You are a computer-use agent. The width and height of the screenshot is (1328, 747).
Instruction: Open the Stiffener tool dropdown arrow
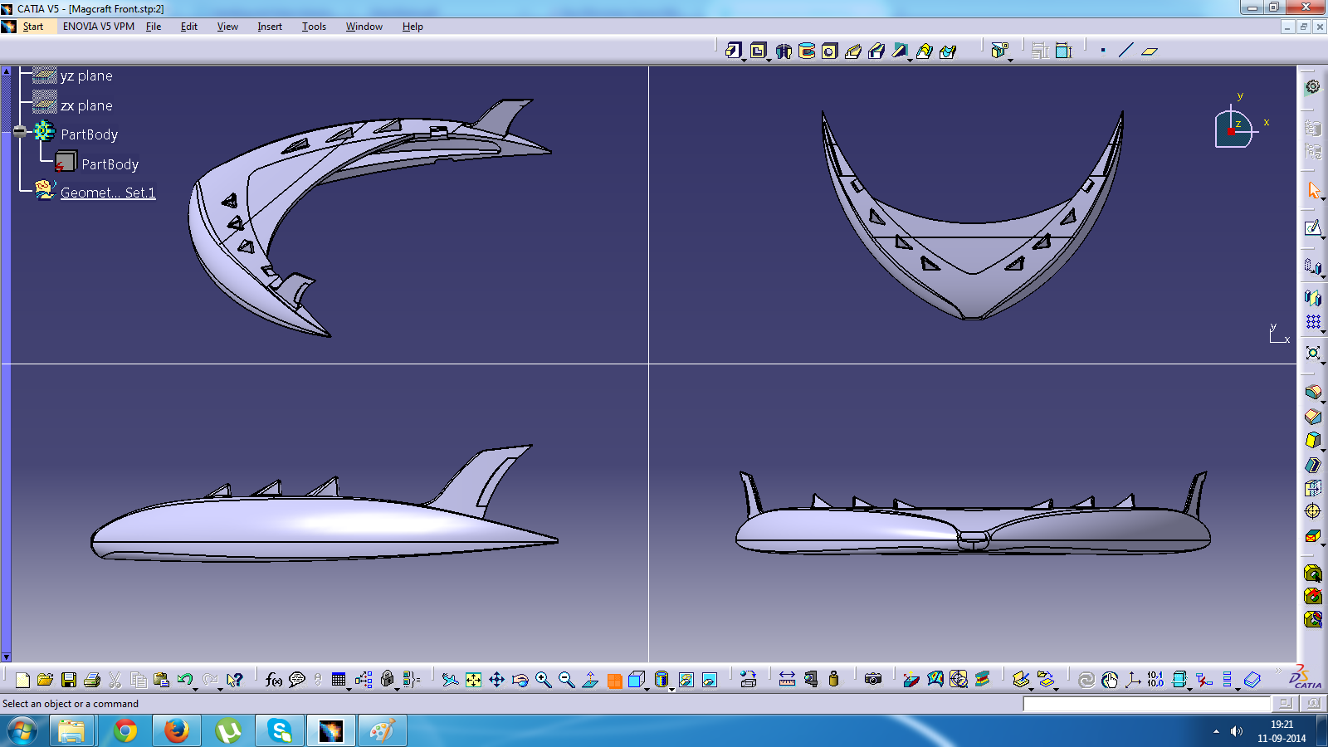911,60
